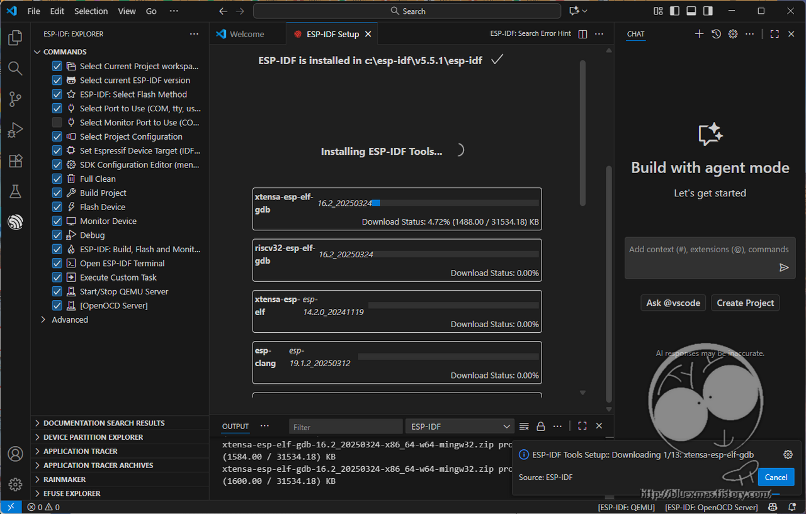The image size is (806, 514).
Task: Open the Testing flask view
Action: 15,191
